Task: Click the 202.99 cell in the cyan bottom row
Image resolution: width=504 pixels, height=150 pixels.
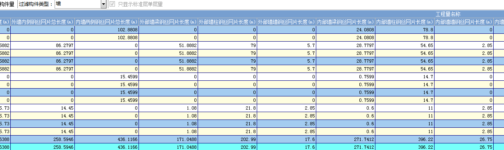Action: click(227, 147)
